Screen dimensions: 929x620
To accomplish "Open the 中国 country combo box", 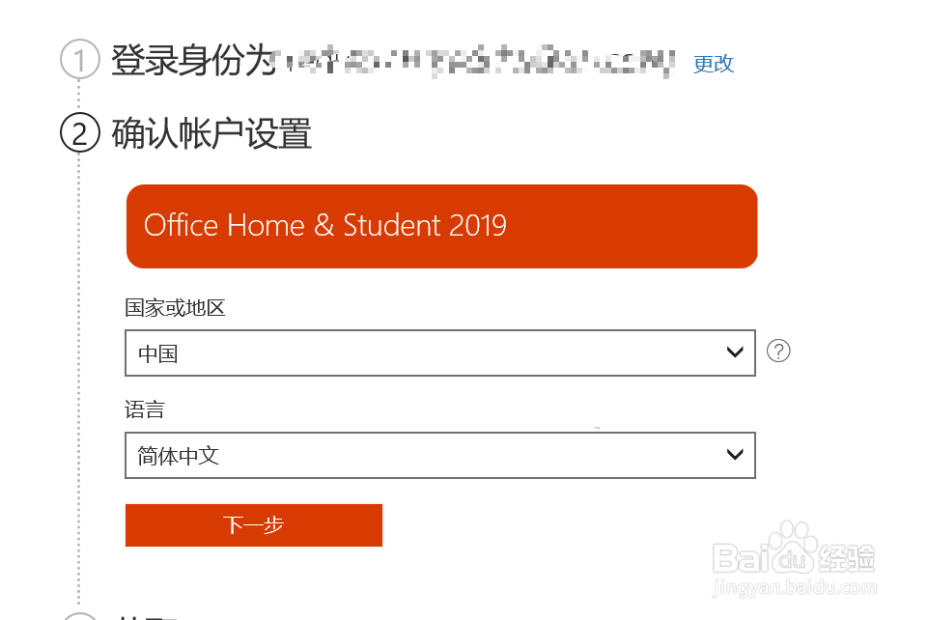I will pyautogui.click(x=439, y=353).
